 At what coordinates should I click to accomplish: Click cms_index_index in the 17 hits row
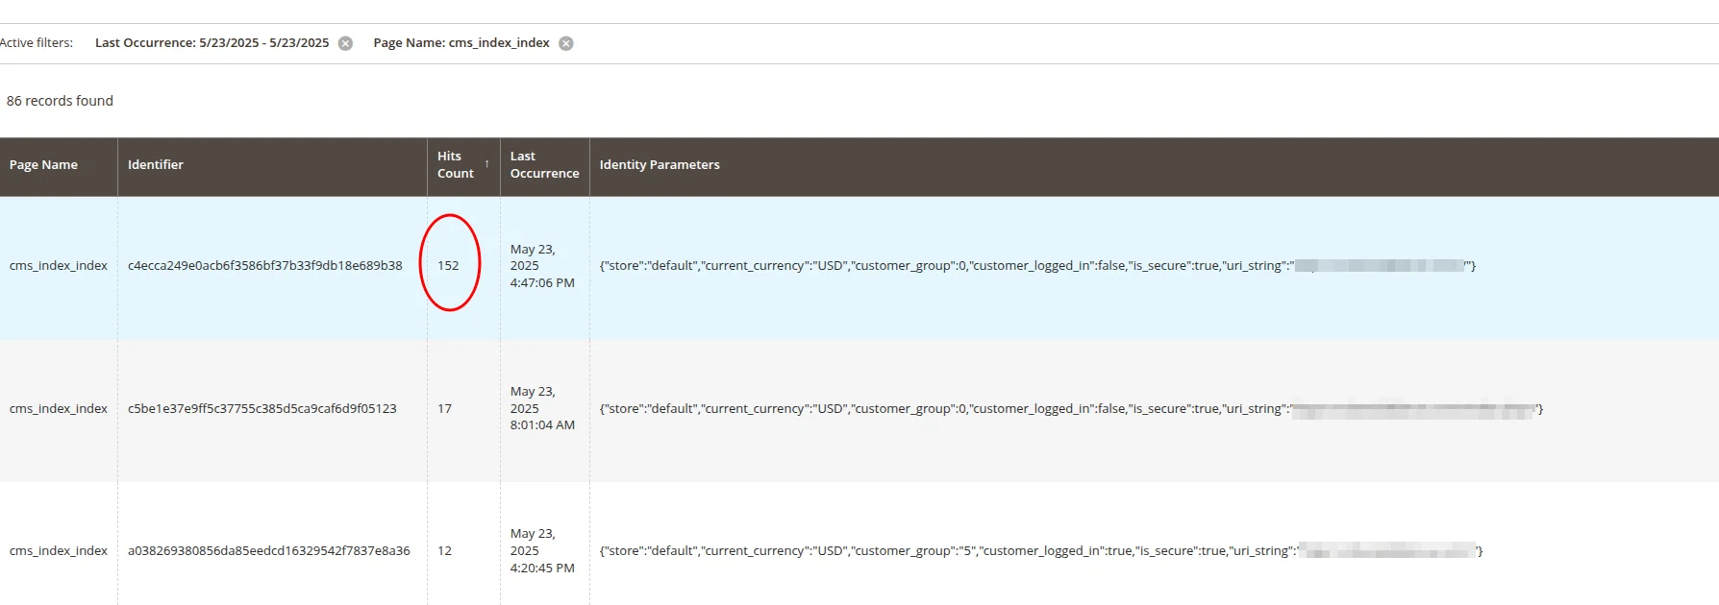[x=59, y=409]
